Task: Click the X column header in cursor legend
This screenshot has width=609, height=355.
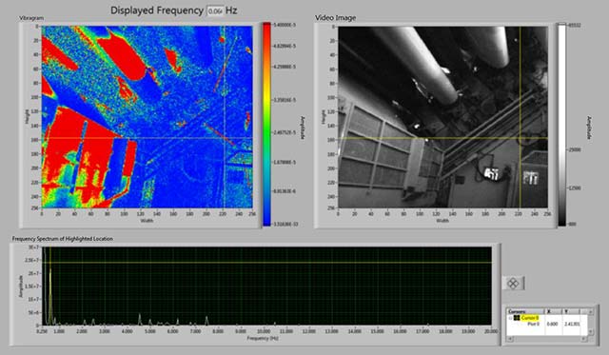Action: click(554, 311)
